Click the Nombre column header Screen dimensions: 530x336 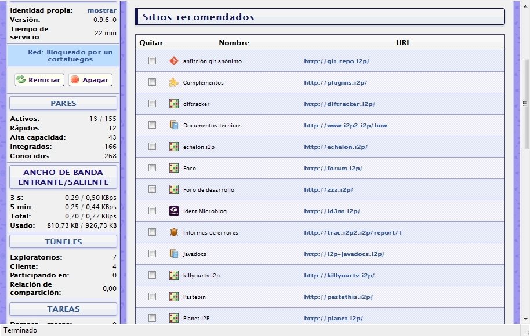(x=234, y=42)
